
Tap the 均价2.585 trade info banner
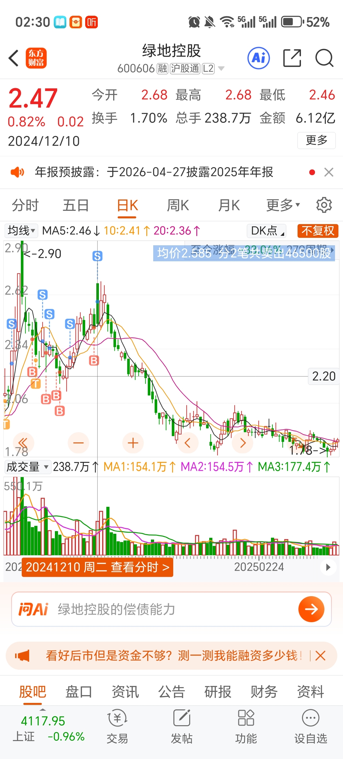point(244,253)
